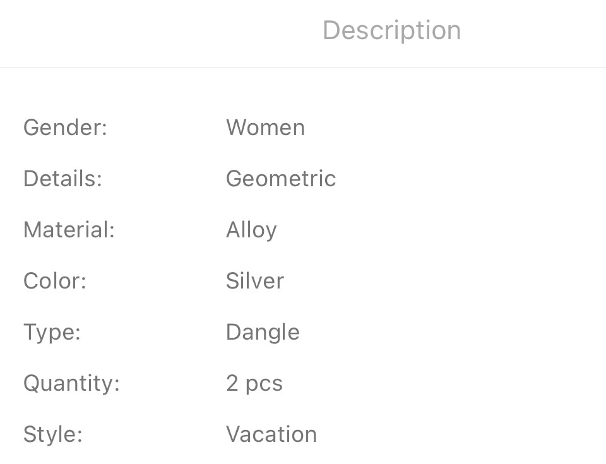Viewport: 606px width, 464px height.
Task: Click the Style label
Action: (53, 435)
